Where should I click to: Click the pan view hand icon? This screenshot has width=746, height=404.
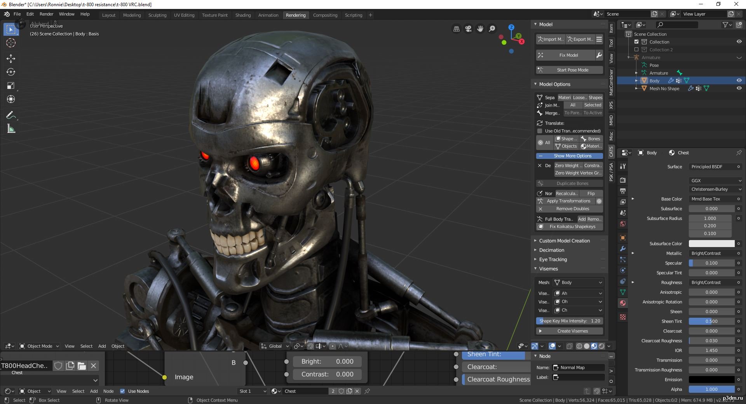(480, 29)
